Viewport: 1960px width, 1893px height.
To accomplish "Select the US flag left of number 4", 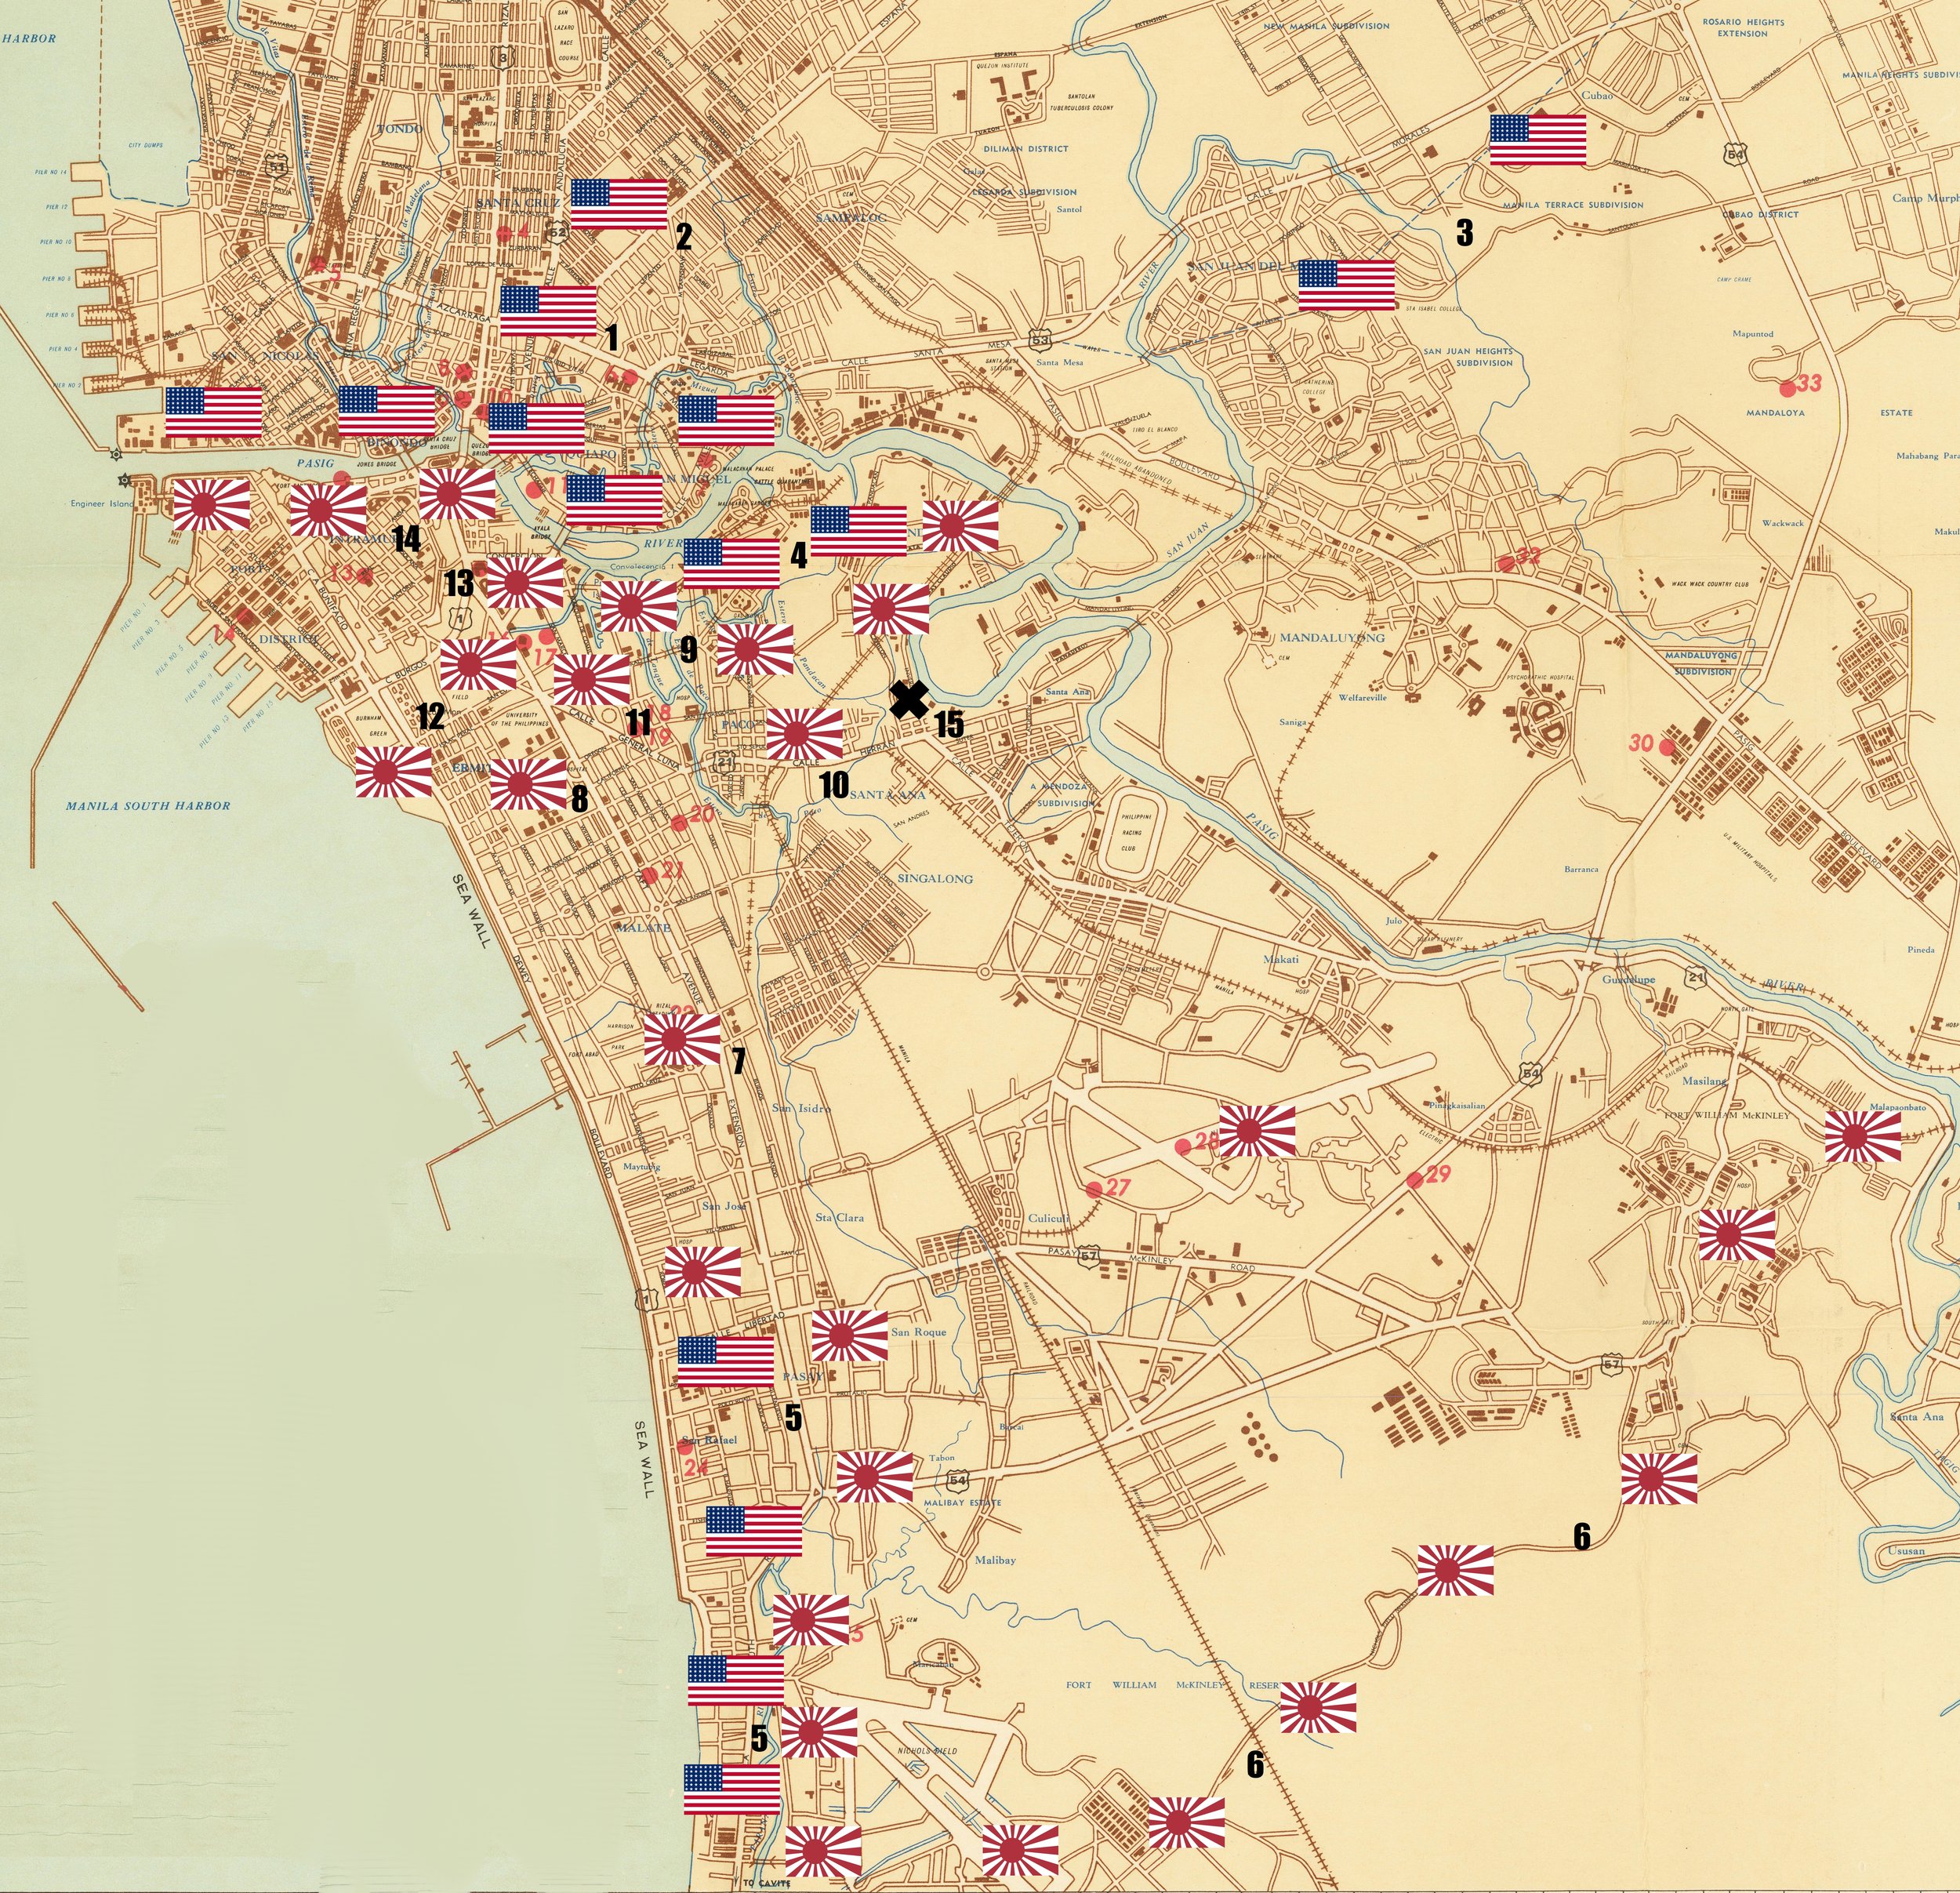I will point(731,563).
